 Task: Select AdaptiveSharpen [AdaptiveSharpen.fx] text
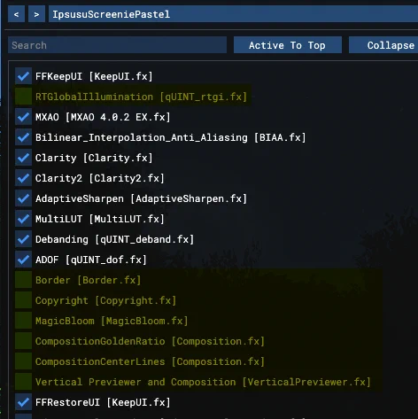tap(141, 198)
